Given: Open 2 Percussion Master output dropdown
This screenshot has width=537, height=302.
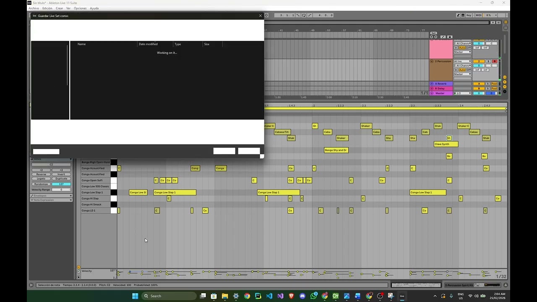Looking at the screenshot, I should tap(462, 74).
